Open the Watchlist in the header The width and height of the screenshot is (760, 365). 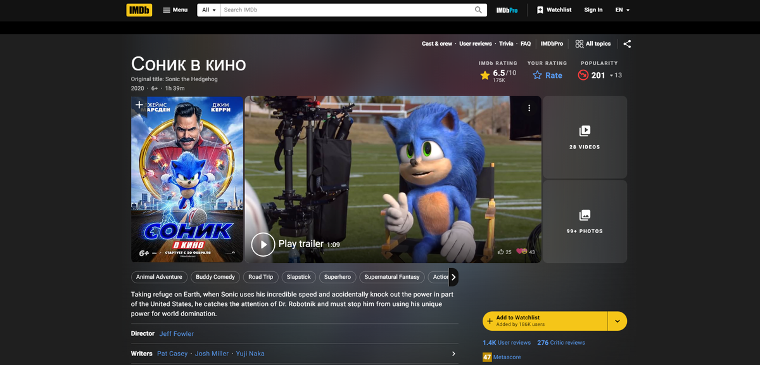[x=554, y=10]
